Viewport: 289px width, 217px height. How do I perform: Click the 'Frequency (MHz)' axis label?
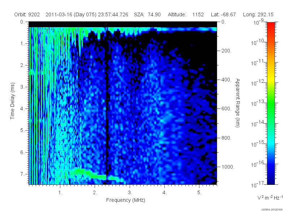pyautogui.click(x=125, y=200)
